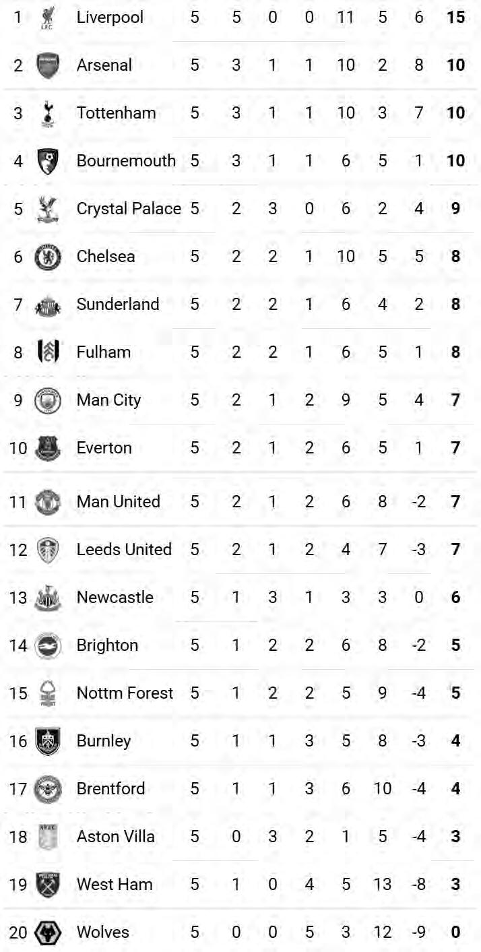Open the Man United team name link

click(118, 502)
